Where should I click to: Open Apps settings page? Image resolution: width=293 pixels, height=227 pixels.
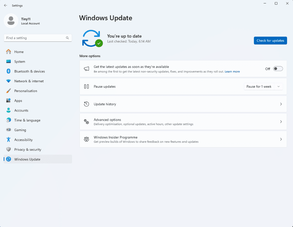click(38, 101)
